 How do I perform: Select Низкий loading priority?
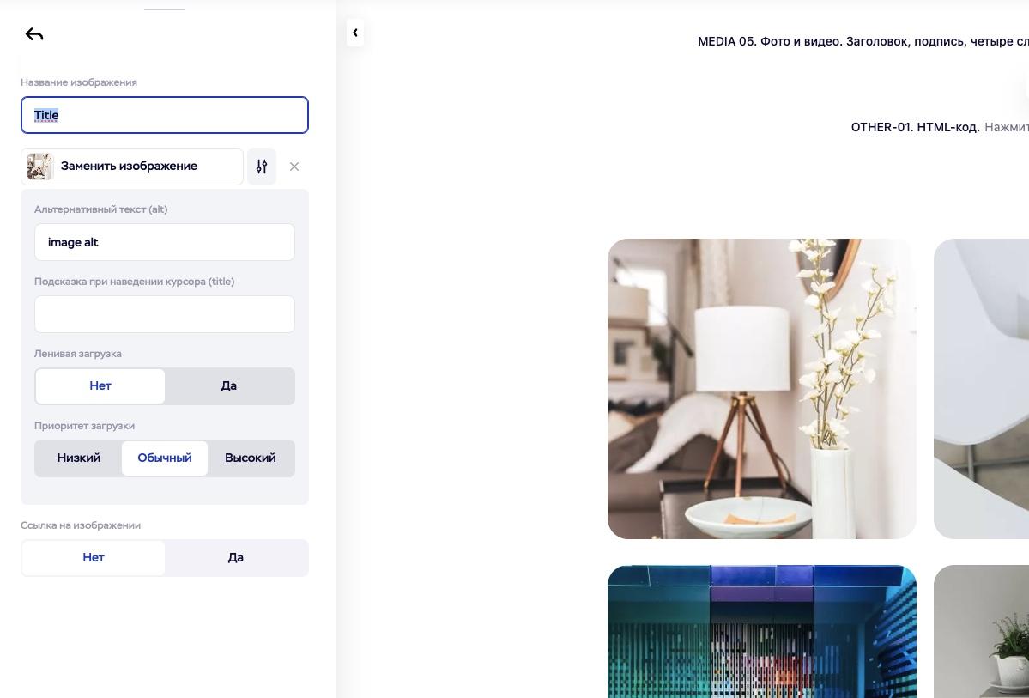(79, 458)
